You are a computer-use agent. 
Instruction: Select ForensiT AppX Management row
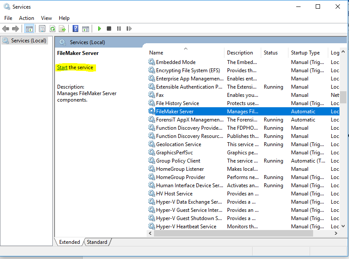[x=243, y=119]
